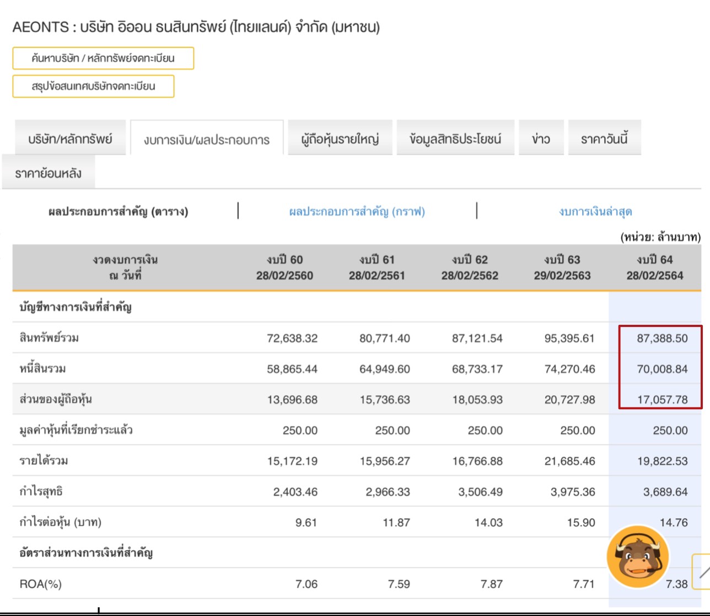
Task: Open the ราคาวันนี้ tab
Action: (604, 138)
